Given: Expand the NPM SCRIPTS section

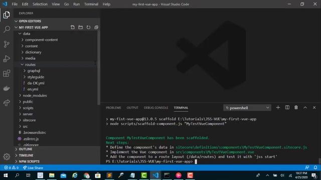Looking at the screenshot, I should pos(57,161).
